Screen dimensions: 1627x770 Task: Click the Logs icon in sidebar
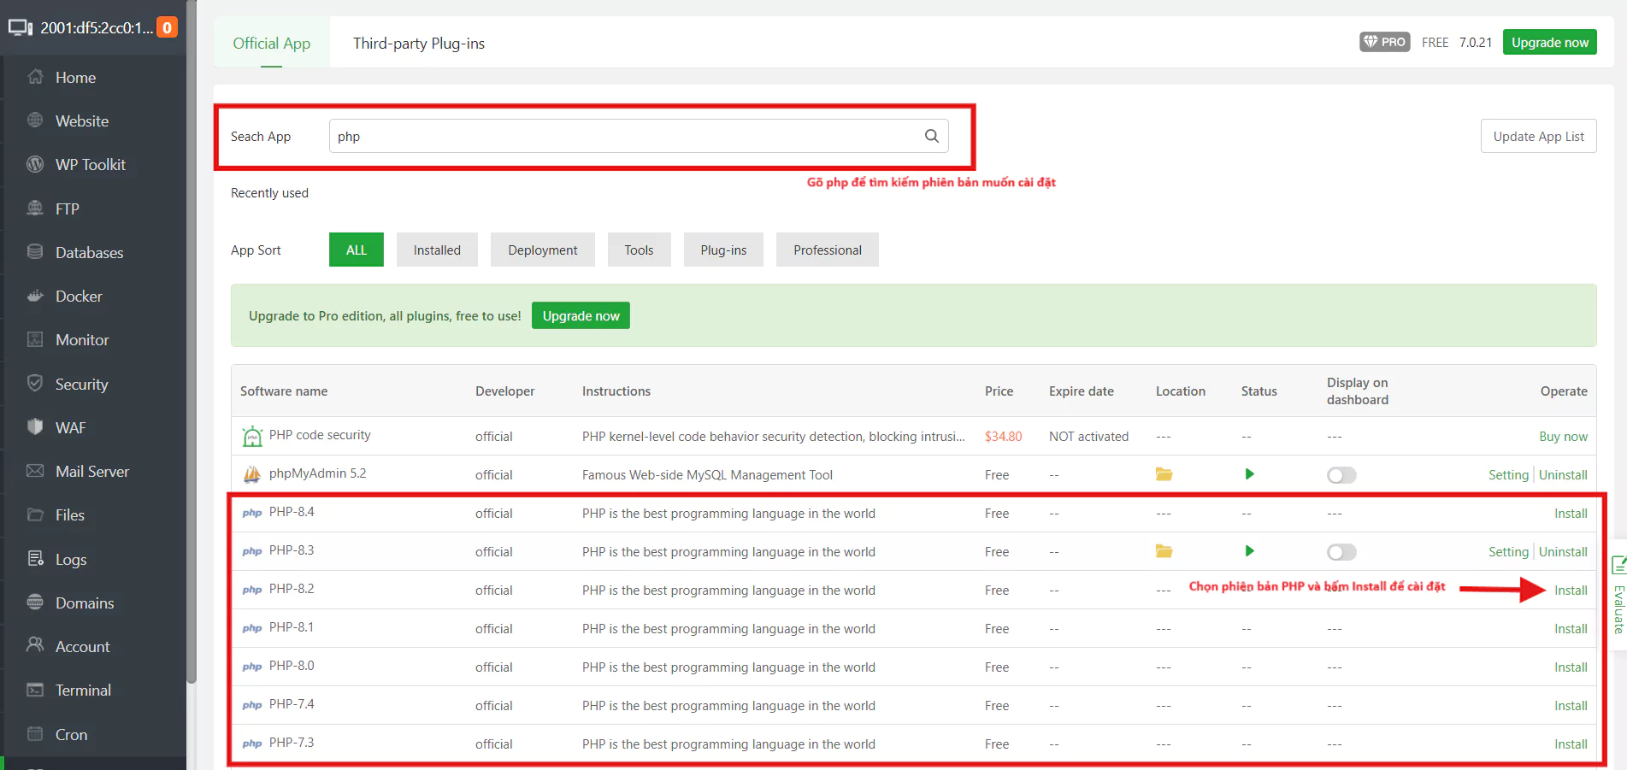coord(35,559)
